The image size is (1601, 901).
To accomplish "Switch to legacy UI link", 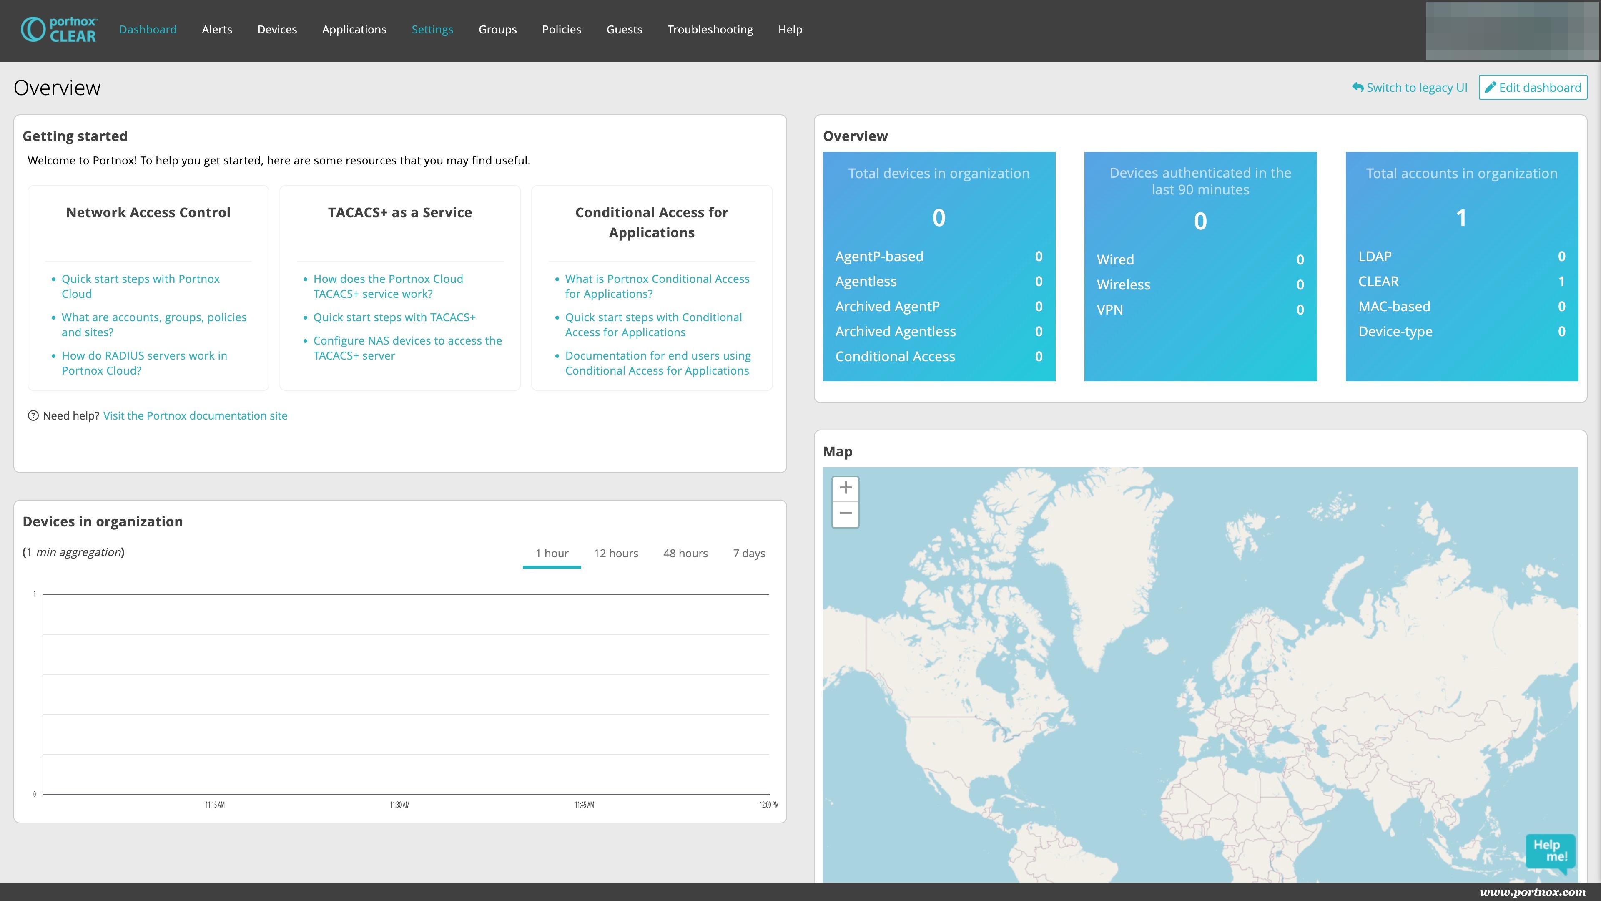I will tap(1410, 88).
